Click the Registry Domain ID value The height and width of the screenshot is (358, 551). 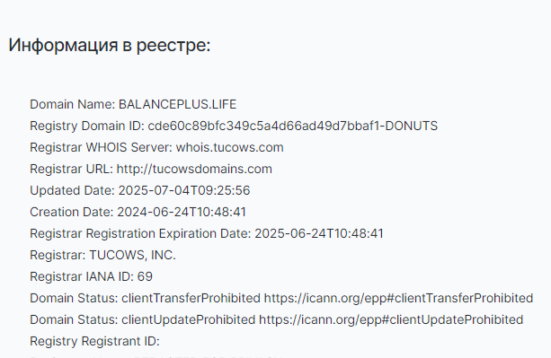click(292, 126)
